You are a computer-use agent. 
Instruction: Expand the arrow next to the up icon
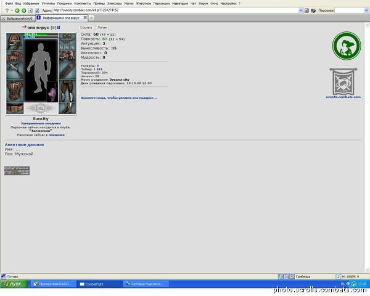pyautogui.click(x=12, y=10)
